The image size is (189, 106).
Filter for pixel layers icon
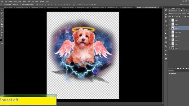click(179, 11)
